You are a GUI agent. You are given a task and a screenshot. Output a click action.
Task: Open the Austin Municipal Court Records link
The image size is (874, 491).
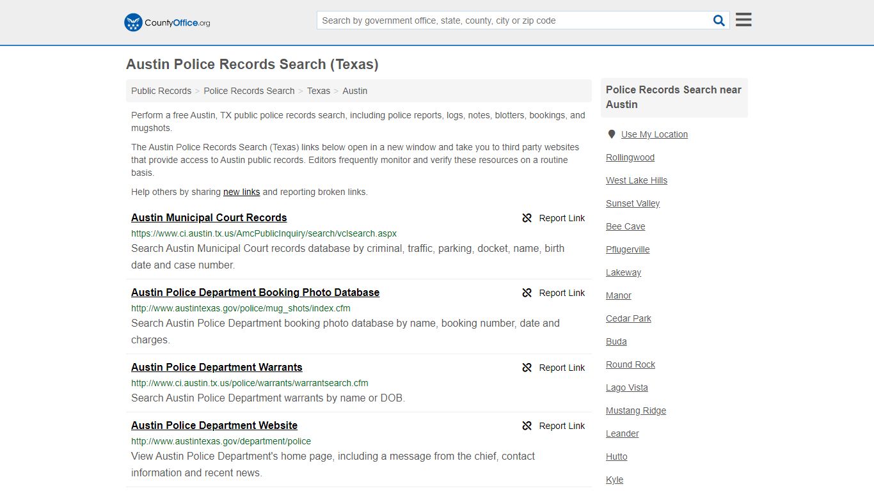(x=209, y=217)
